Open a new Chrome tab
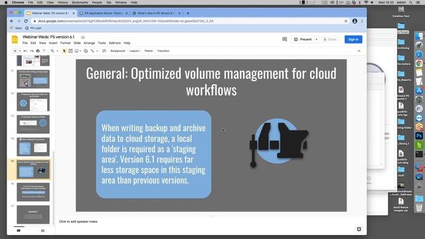 [x=187, y=13]
